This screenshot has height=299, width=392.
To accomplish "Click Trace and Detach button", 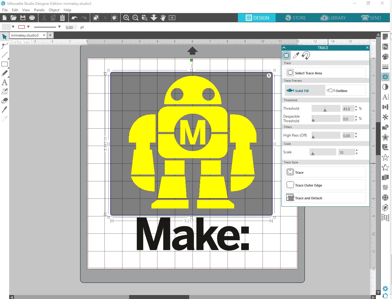I will (325, 198).
